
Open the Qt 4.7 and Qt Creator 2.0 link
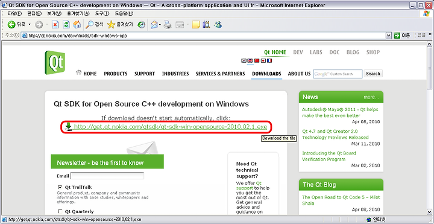click(x=335, y=134)
